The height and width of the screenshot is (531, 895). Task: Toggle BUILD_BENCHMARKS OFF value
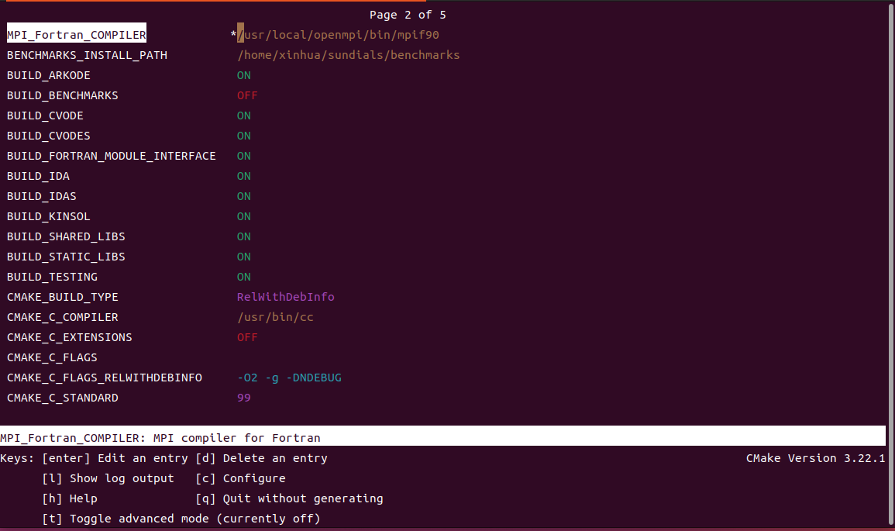tap(247, 95)
